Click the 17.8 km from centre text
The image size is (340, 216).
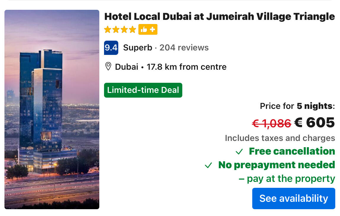(x=186, y=67)
